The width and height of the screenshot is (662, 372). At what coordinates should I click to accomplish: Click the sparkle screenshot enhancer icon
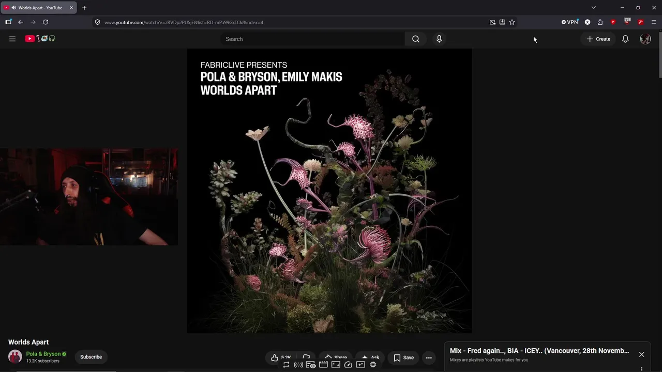coord(360,365)
